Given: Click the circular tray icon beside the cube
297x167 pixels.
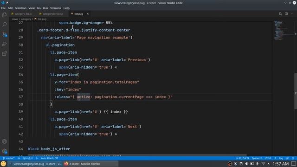Looking at the screenshot, I should coord(235,164).
